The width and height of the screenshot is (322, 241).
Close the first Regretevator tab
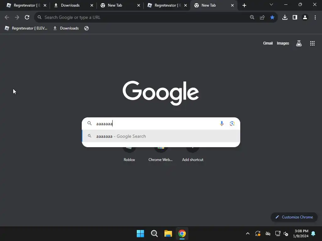[45, 5]
